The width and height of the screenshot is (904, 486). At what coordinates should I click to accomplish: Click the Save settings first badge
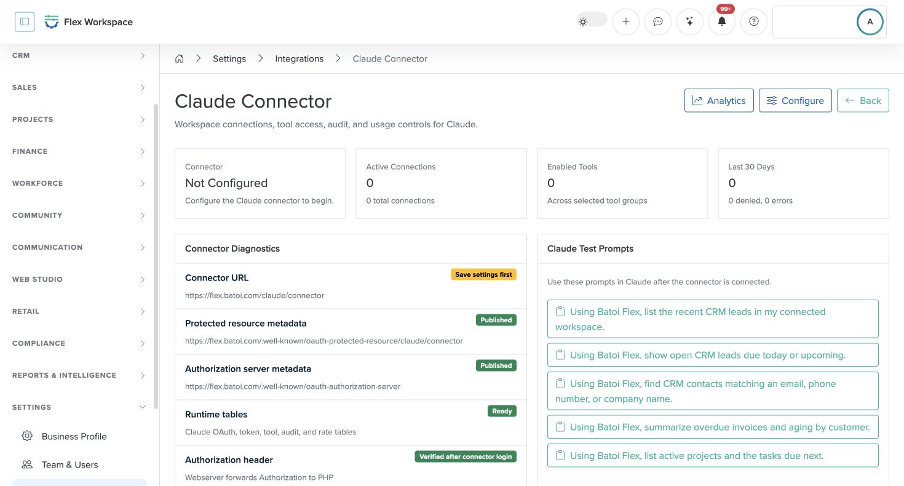tap(483, 274)
